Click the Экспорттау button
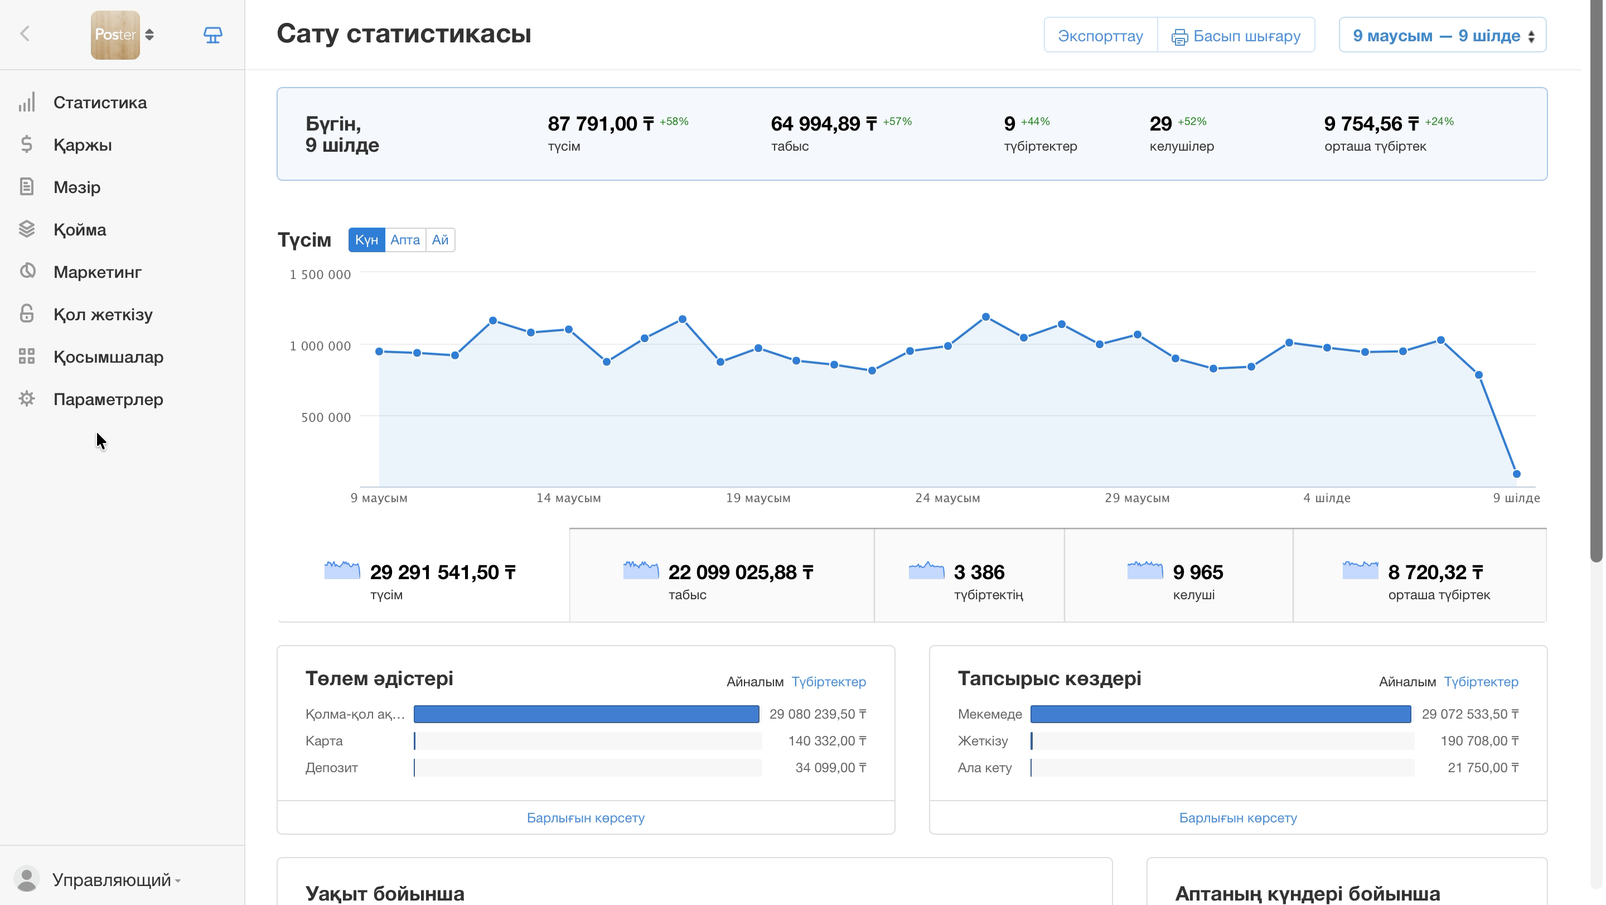Screen dimensions: 1606x905 (1100, 36)
